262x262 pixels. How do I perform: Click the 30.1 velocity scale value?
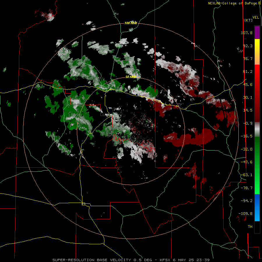248,98
